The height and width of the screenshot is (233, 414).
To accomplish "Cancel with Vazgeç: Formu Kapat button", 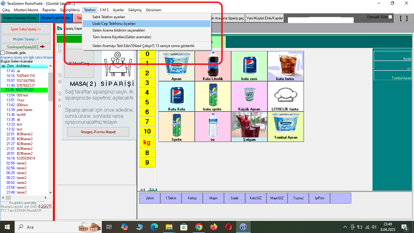I will tap(98, 132).
